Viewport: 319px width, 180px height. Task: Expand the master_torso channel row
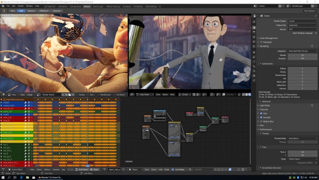[x=1, y=106]
